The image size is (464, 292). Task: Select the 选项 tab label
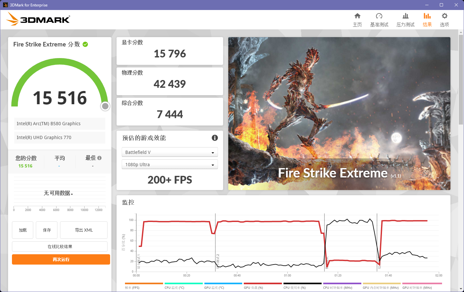[x=444, y=25]
